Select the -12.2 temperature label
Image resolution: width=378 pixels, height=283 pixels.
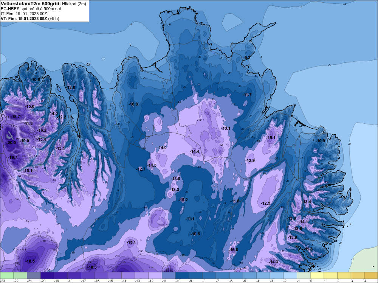pyautogui.click(x=62, y=117)
